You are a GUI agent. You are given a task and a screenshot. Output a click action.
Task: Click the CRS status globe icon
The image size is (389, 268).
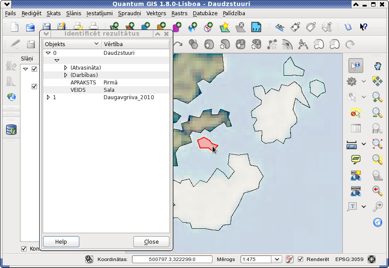point(372,259)
